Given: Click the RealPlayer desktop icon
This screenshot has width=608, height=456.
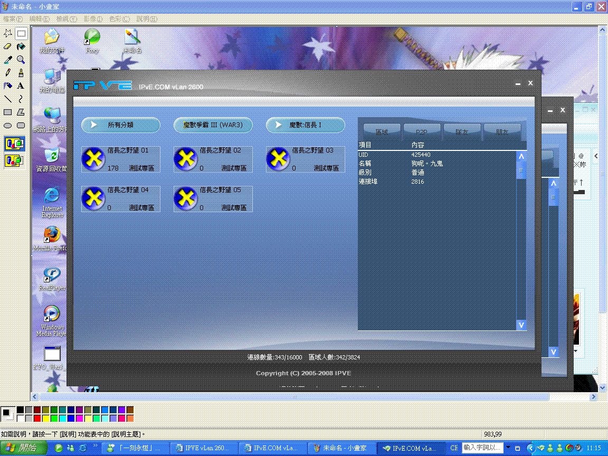Looking at the screenshot, I should (52, 279).
